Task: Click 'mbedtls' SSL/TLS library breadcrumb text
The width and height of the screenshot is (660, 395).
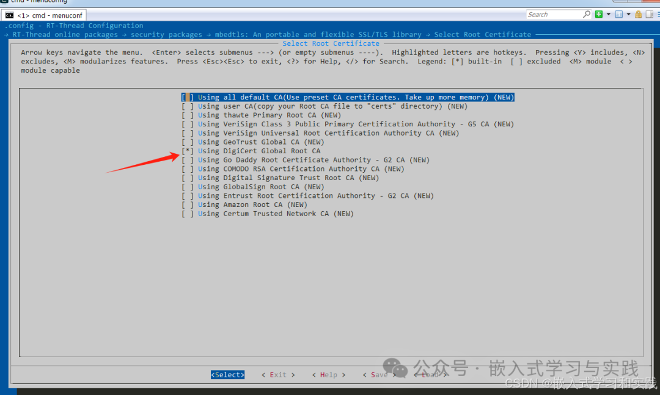Action: [x=318, y=35]
